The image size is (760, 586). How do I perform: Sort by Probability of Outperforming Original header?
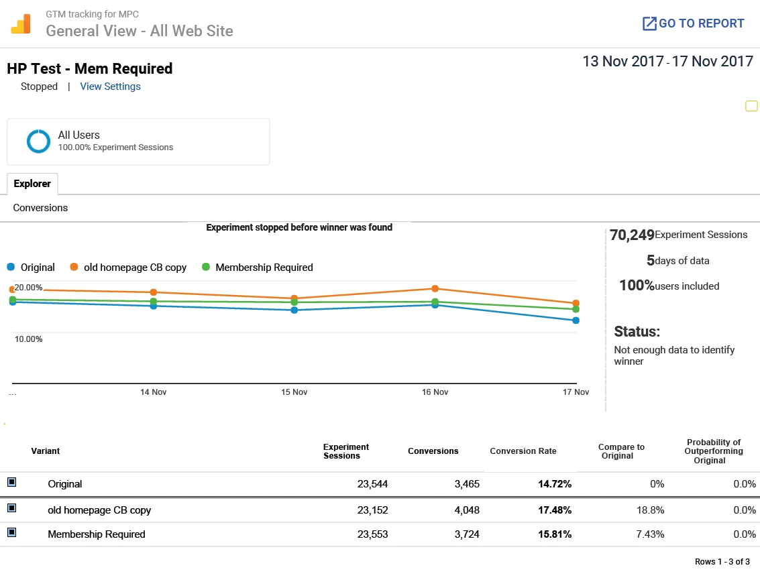coord(714,451)
